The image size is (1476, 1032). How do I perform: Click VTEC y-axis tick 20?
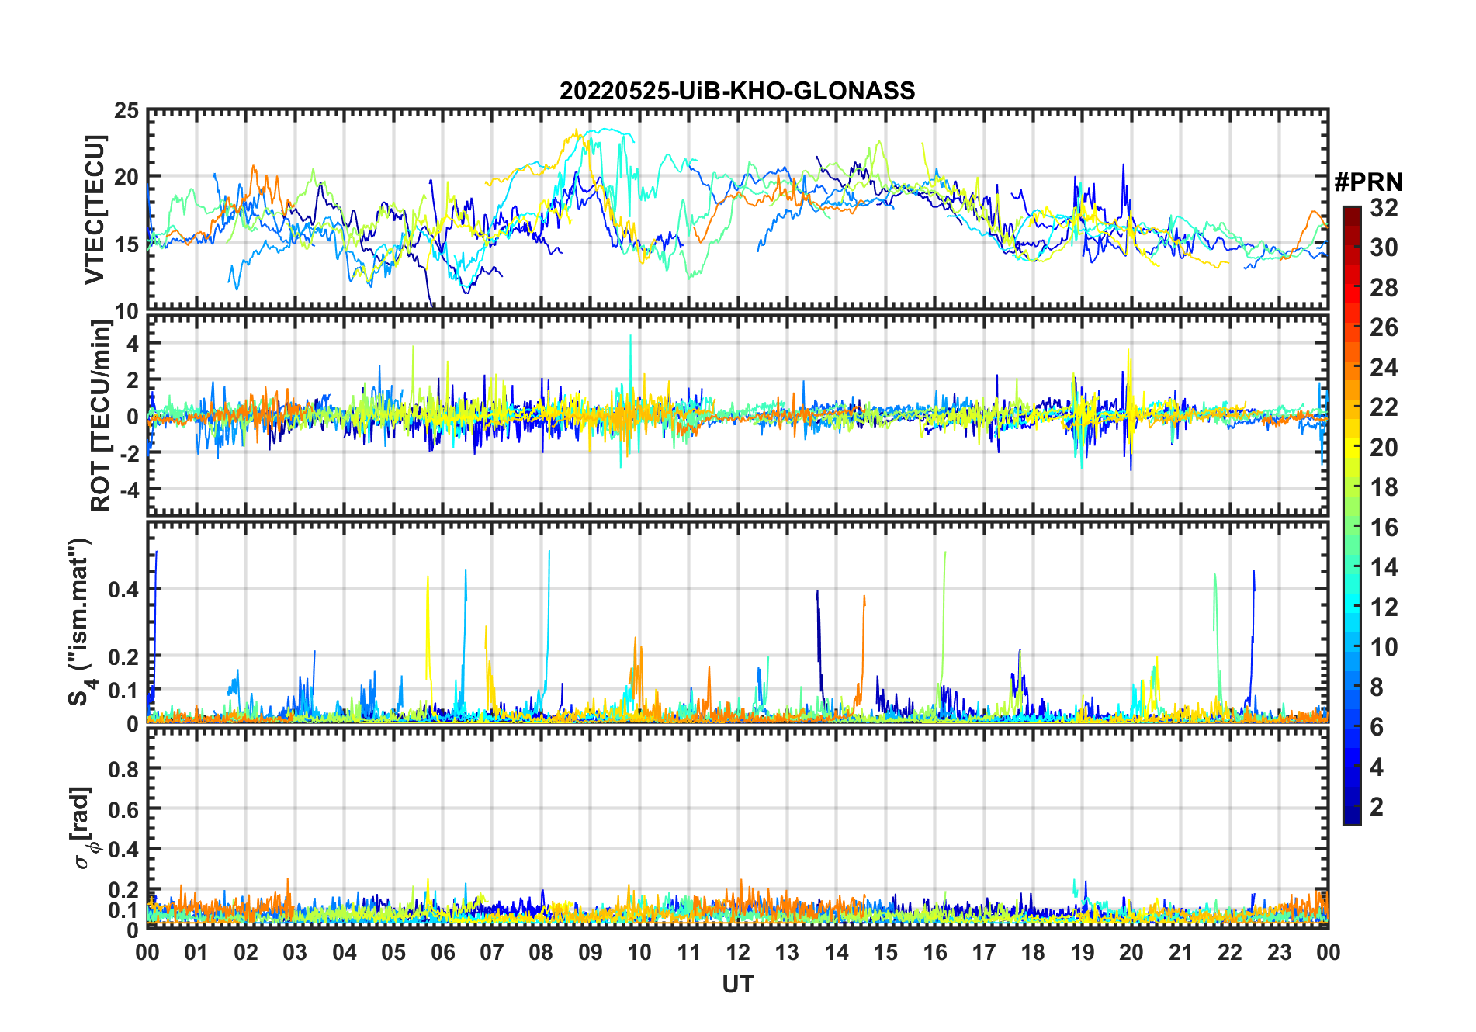tap(126, 177)
